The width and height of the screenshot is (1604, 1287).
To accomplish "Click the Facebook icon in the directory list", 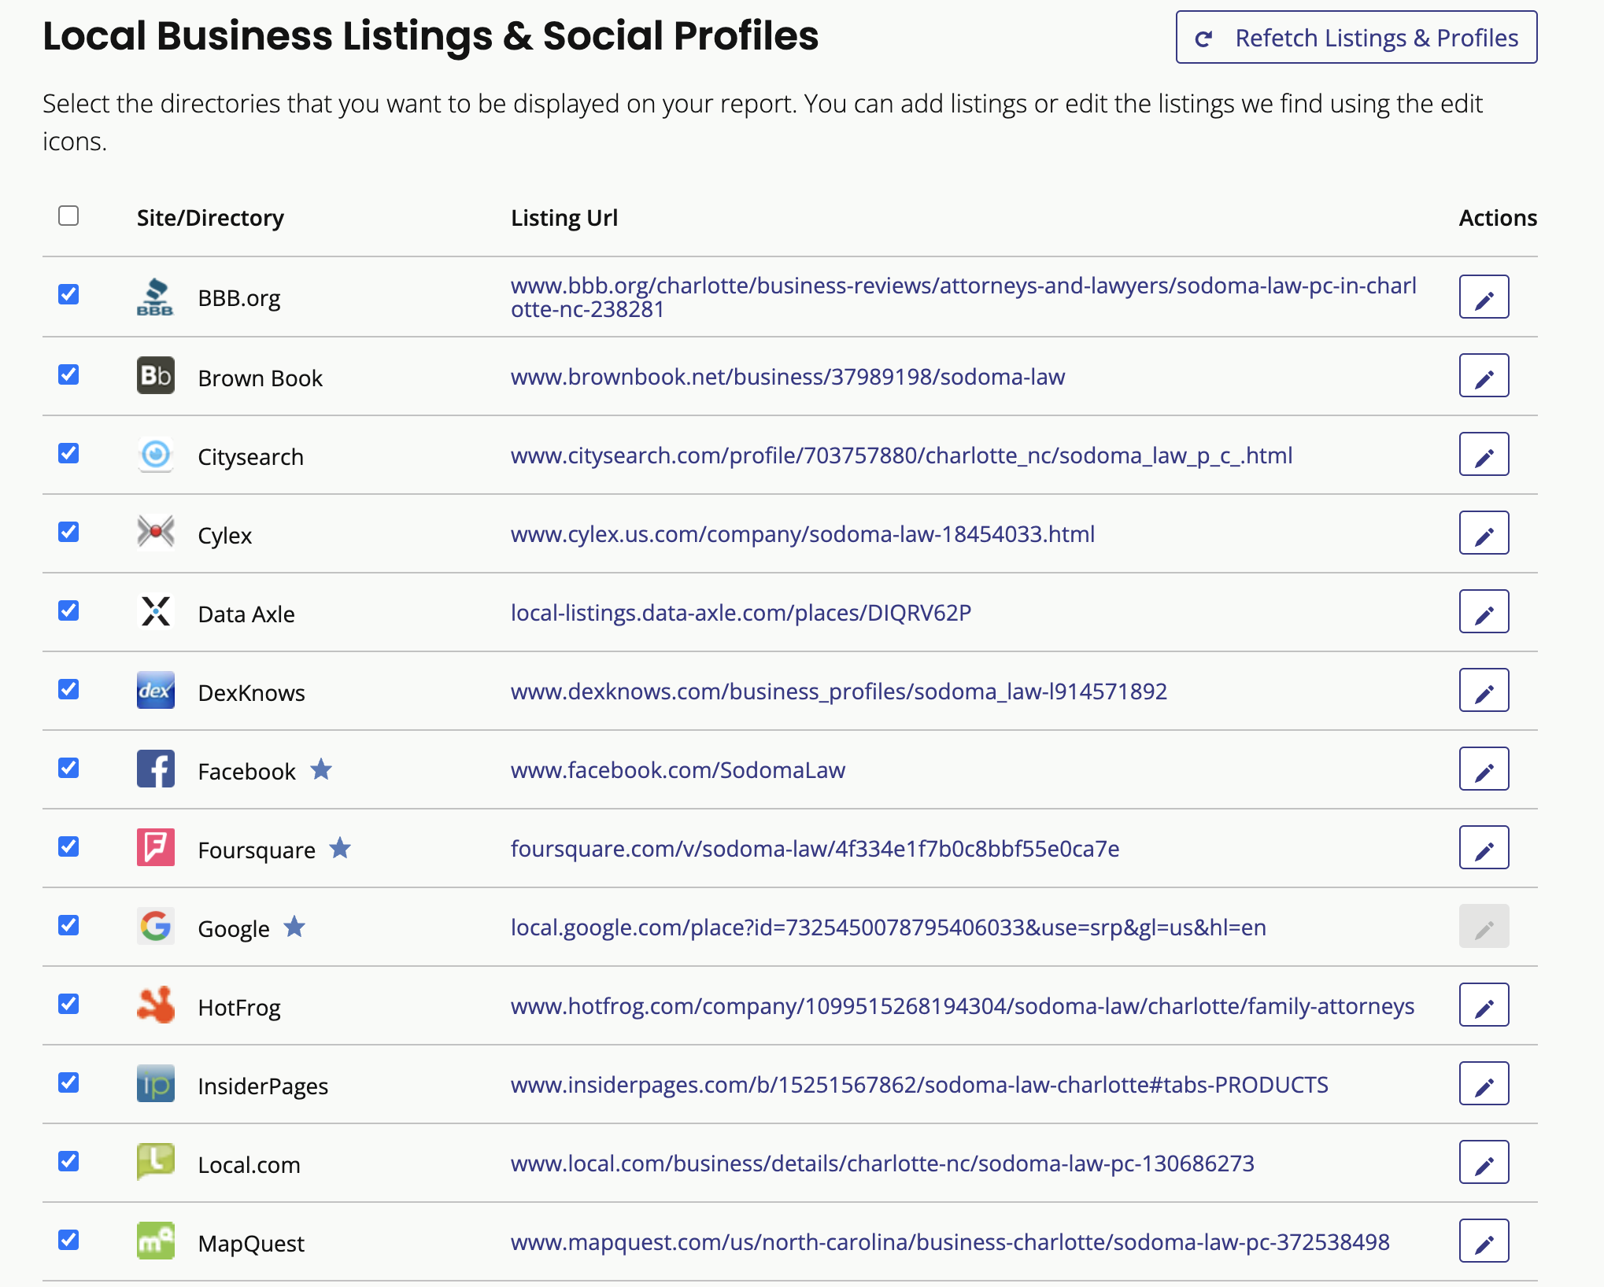I will 155,769.
